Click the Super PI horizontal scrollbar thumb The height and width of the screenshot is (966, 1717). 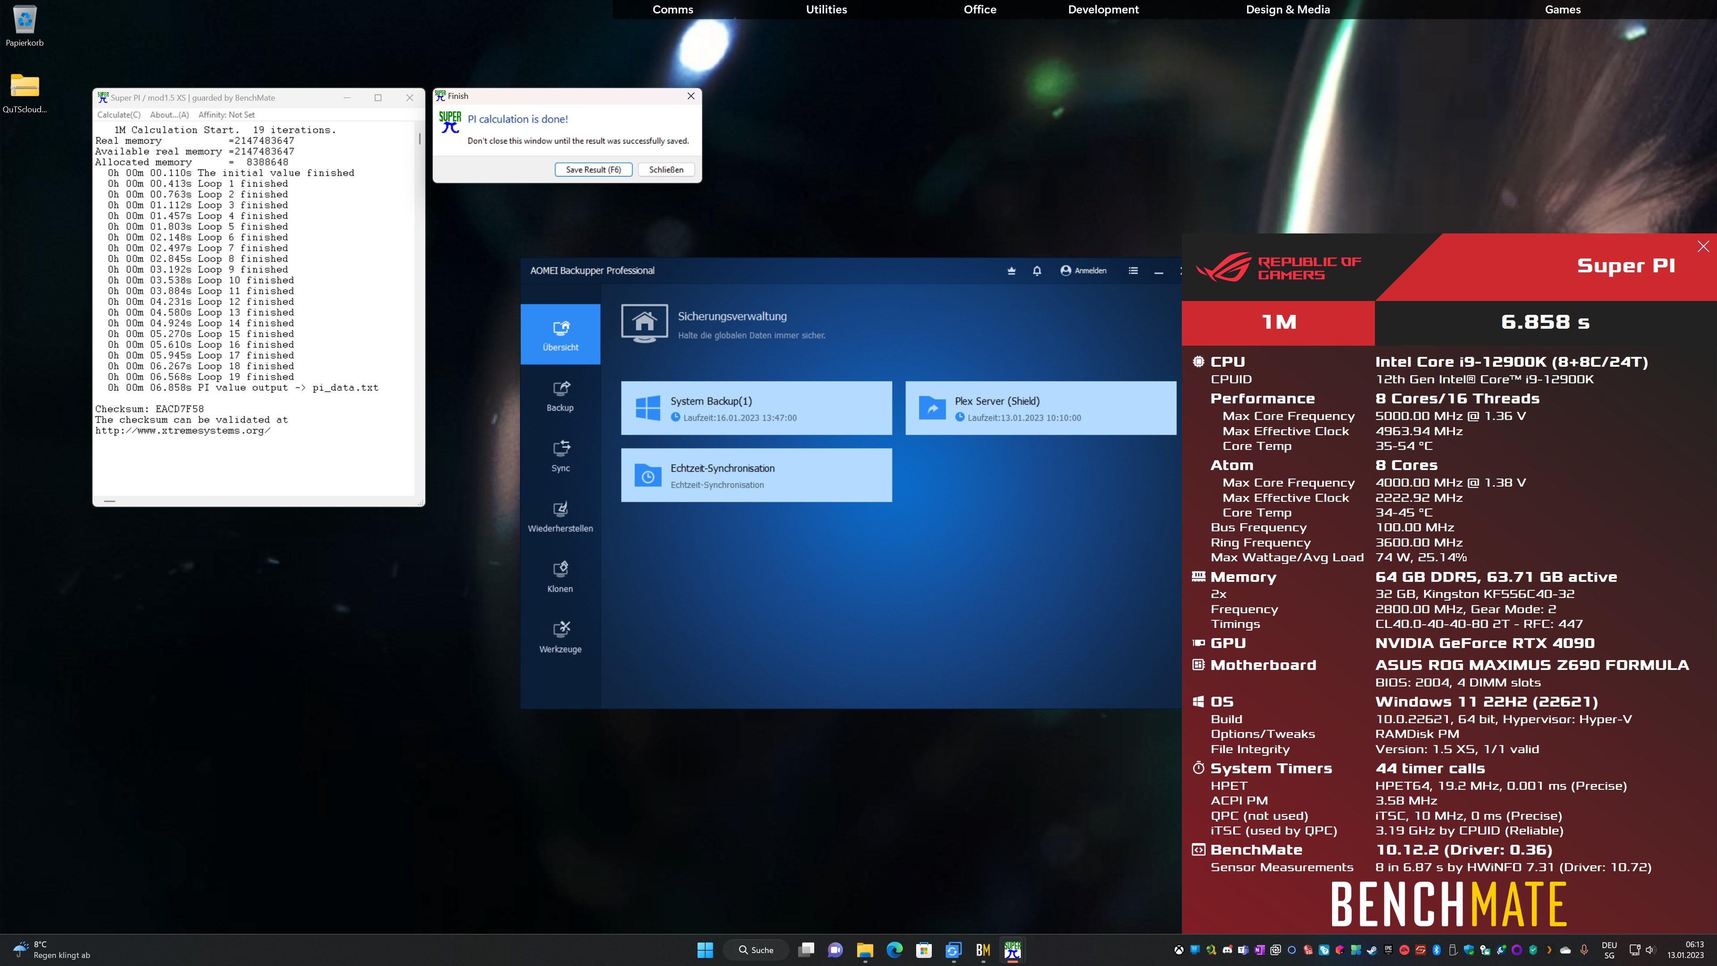(110, 501)
